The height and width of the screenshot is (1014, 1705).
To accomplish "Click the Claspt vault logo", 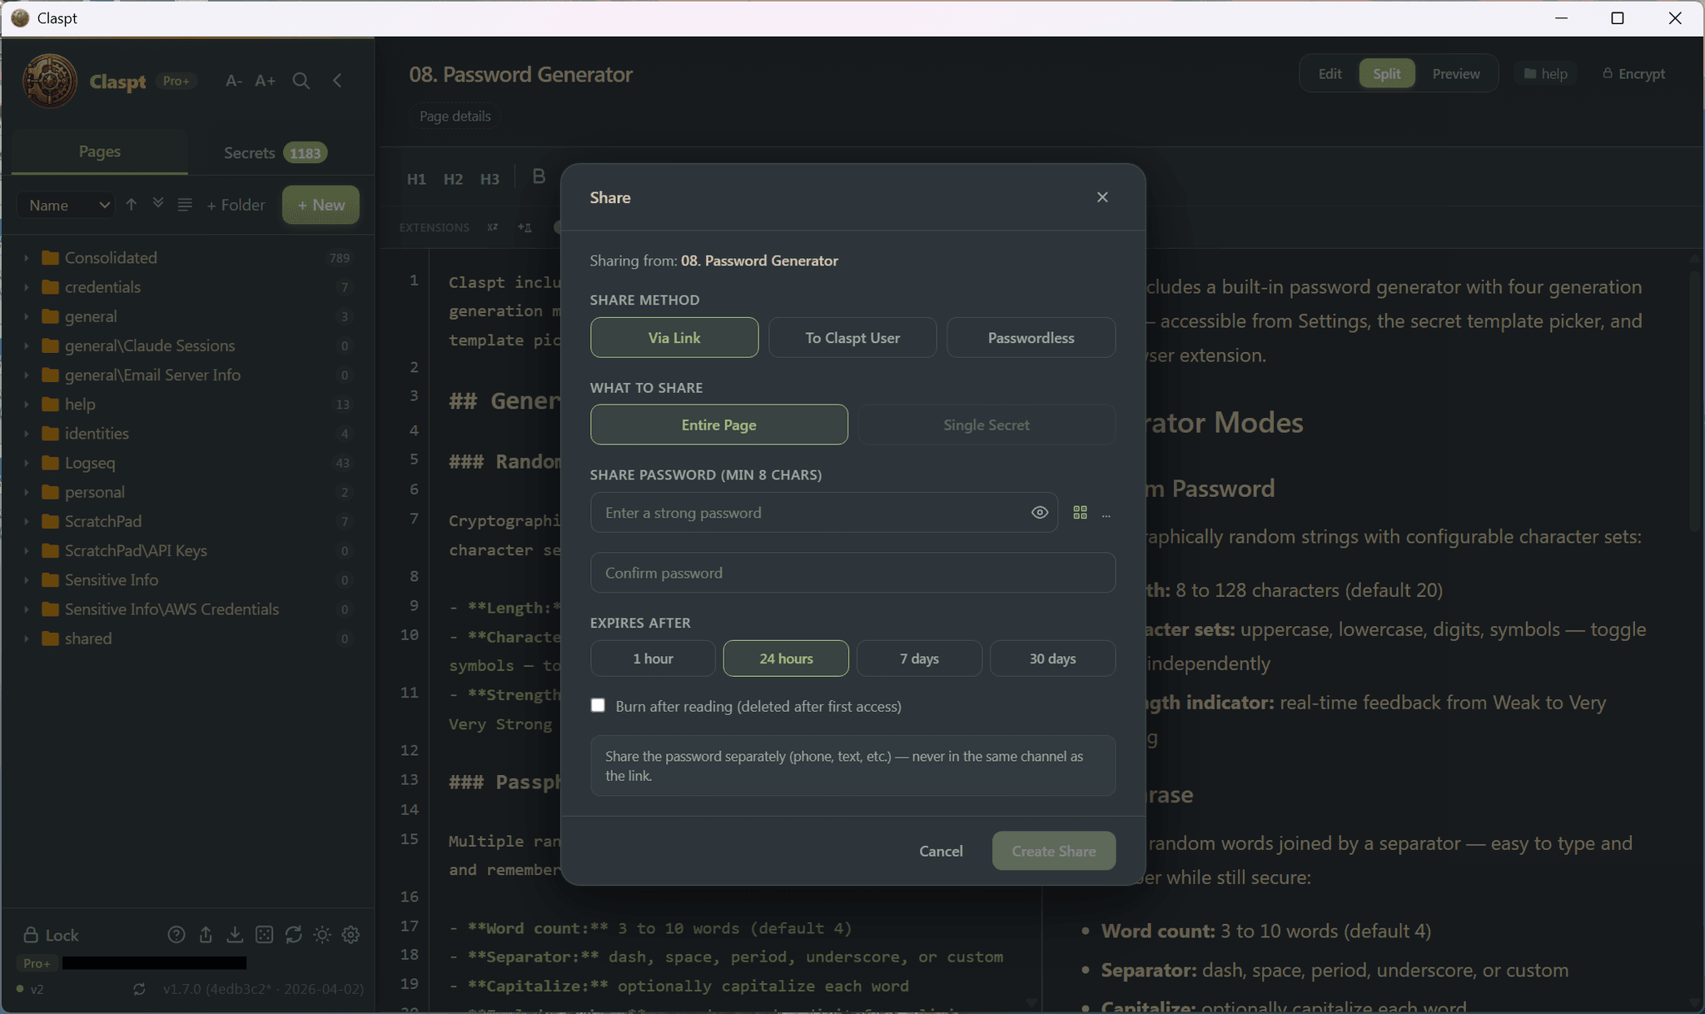I will click(x=50, y=81).
